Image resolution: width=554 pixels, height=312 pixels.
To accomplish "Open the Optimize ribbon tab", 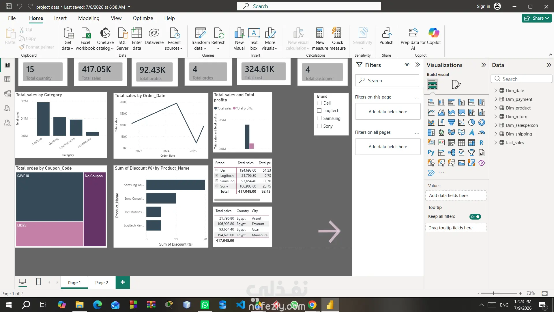I will (x=143, y=18).
